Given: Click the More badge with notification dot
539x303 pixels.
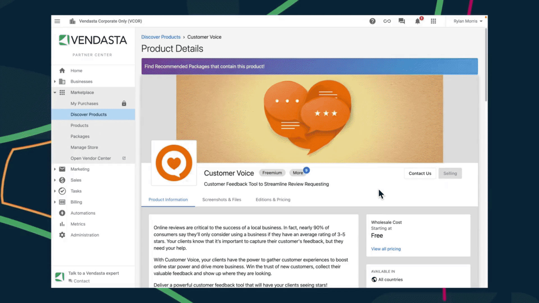Looking at the screenshot, I should (x=298, y=173).
